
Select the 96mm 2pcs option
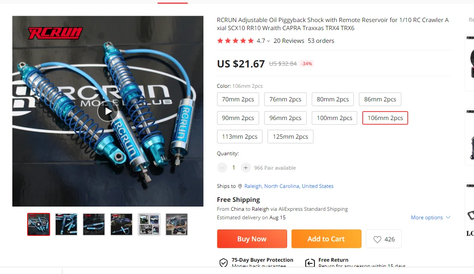(x=285, y=118)
